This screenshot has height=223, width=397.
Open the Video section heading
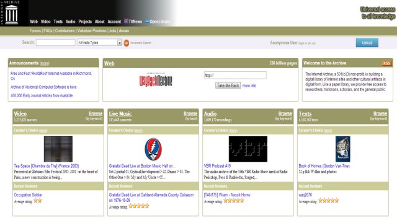20,114
